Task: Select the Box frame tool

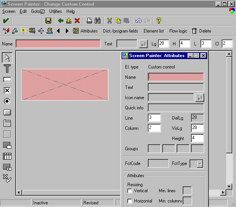Action: click(7, 134)
